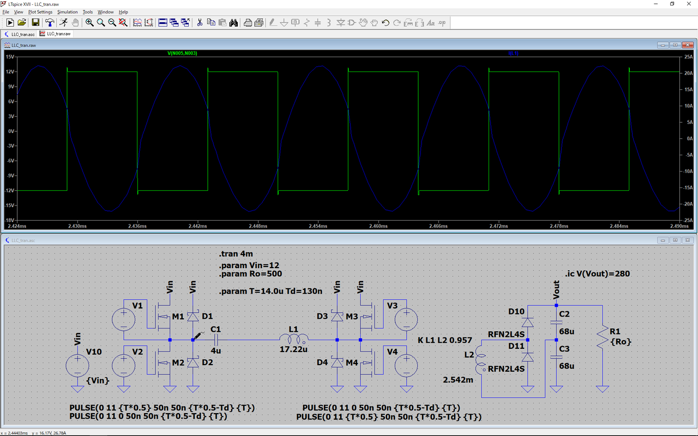Click the .param T=14.0u Td=130n text
Image resolution: width=698 pixels, height=436 pixels.
(x=271, y=292)
